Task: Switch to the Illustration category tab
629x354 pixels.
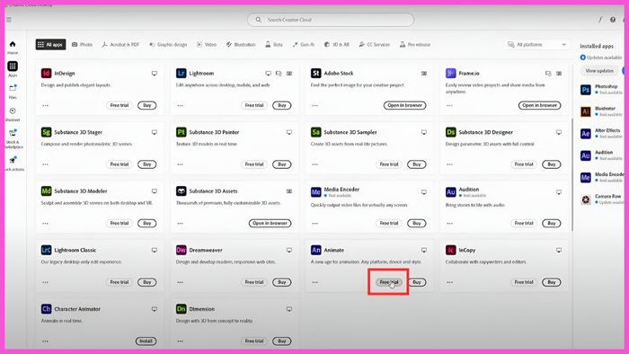Action: (x=241, y=45)
